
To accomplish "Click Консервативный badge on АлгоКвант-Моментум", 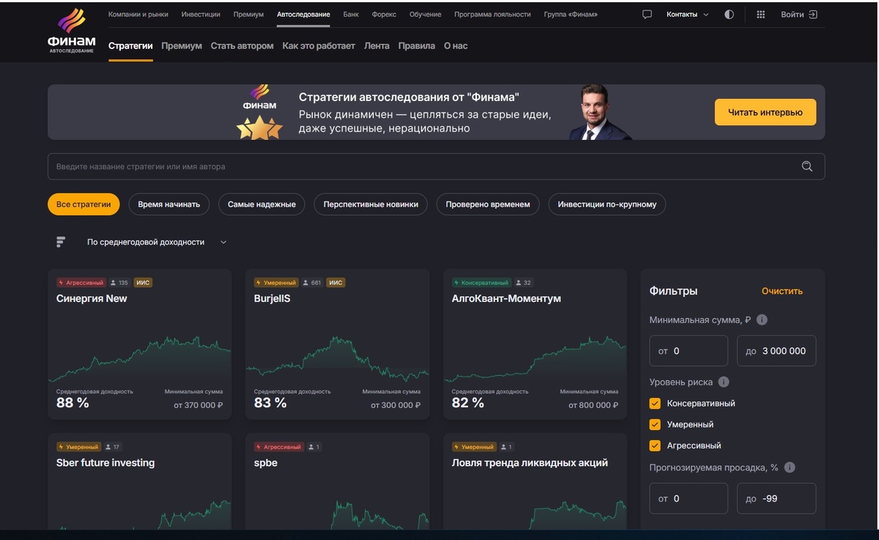I will [482, 283].
